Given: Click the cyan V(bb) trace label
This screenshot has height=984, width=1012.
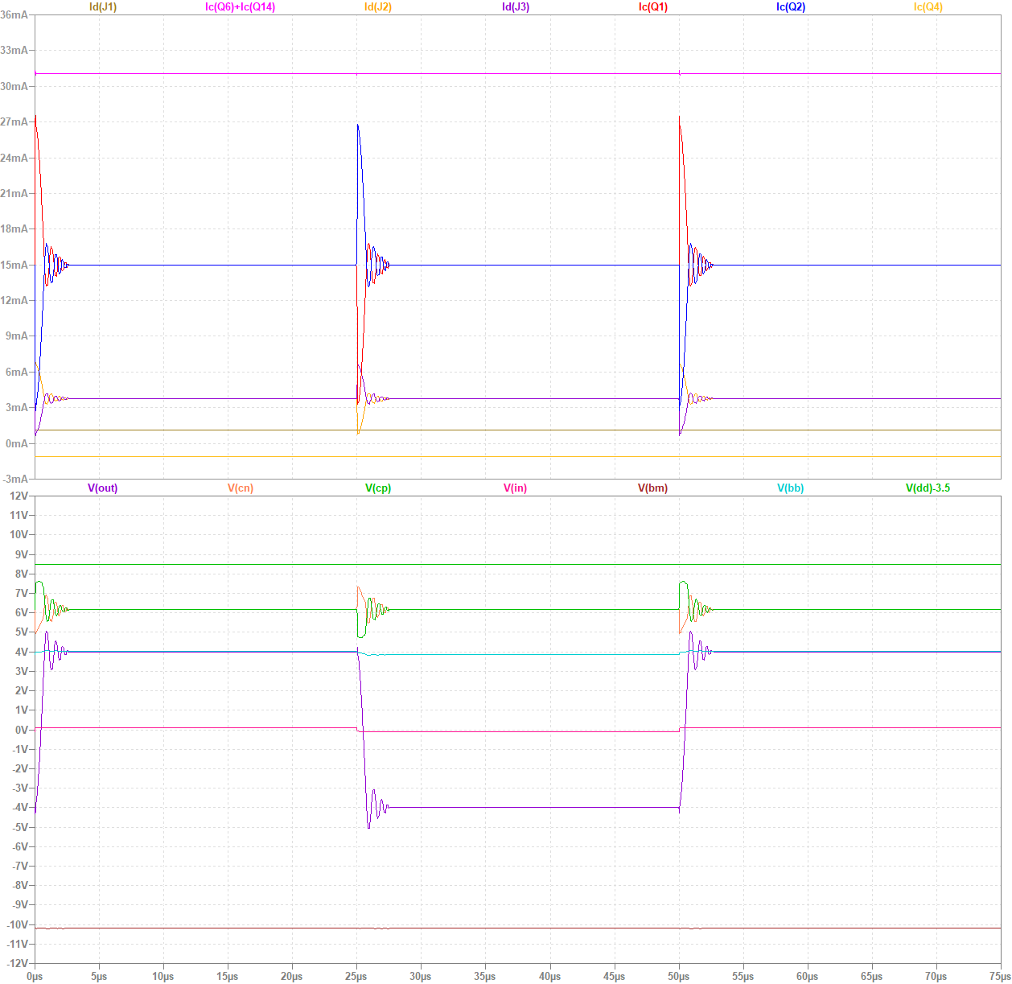Looking at the screenshot, I should 791,488.
